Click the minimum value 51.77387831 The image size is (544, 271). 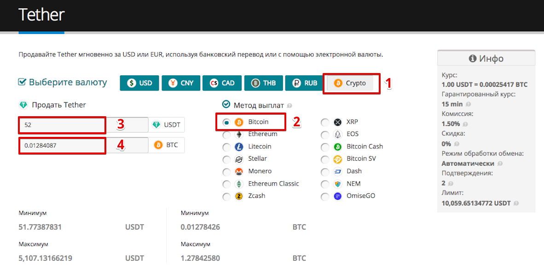[40, 227]
